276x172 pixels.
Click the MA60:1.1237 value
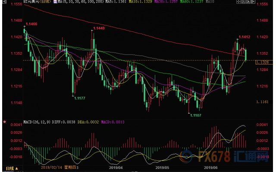click(x=191, y=2)
